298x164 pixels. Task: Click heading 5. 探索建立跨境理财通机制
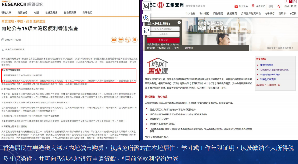click(x=14, y=126)
